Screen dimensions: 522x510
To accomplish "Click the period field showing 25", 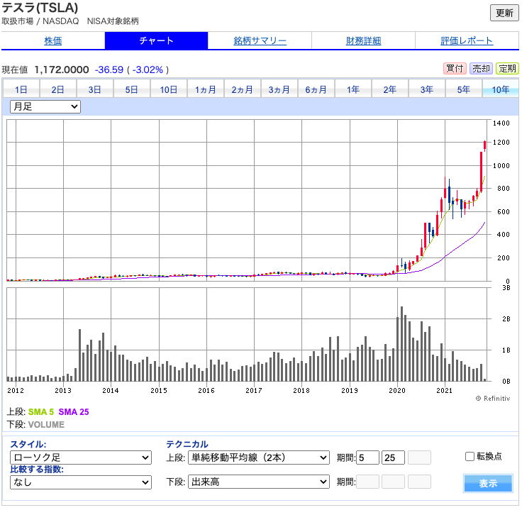I will 393,458.
